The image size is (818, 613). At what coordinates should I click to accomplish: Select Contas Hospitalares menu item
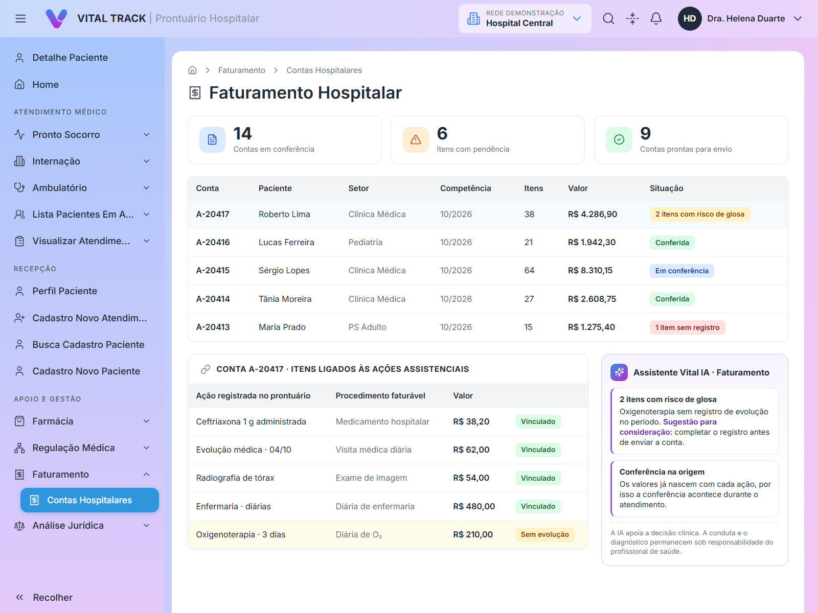[x=89, y=500]
